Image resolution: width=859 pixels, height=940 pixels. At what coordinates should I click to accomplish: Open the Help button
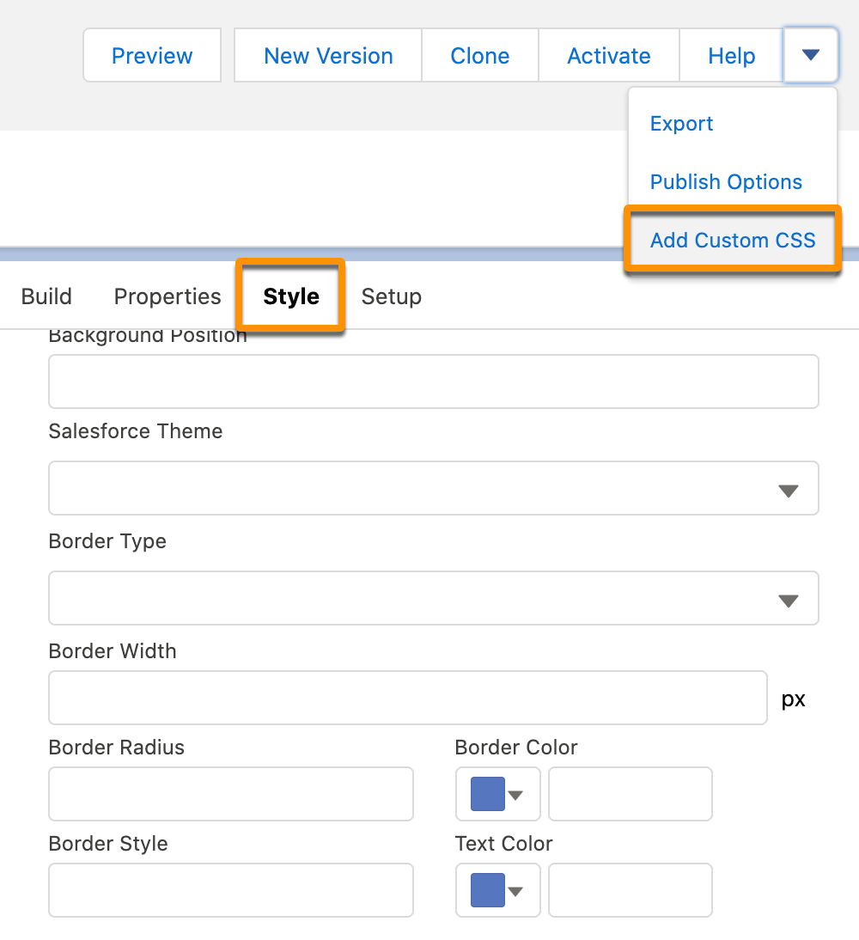(731, 55)
